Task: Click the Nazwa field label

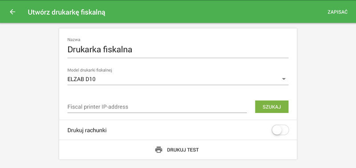Action: tap(74, 39)
